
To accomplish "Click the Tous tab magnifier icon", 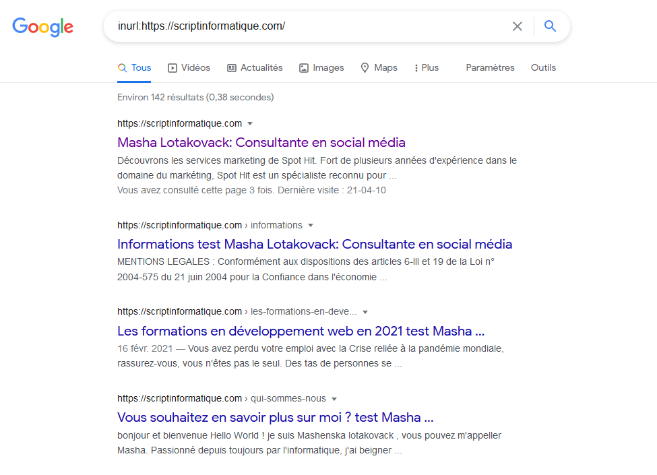I will click(x=122, y=68).
